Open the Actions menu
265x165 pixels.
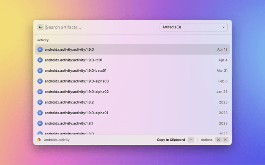pos(207,140)
